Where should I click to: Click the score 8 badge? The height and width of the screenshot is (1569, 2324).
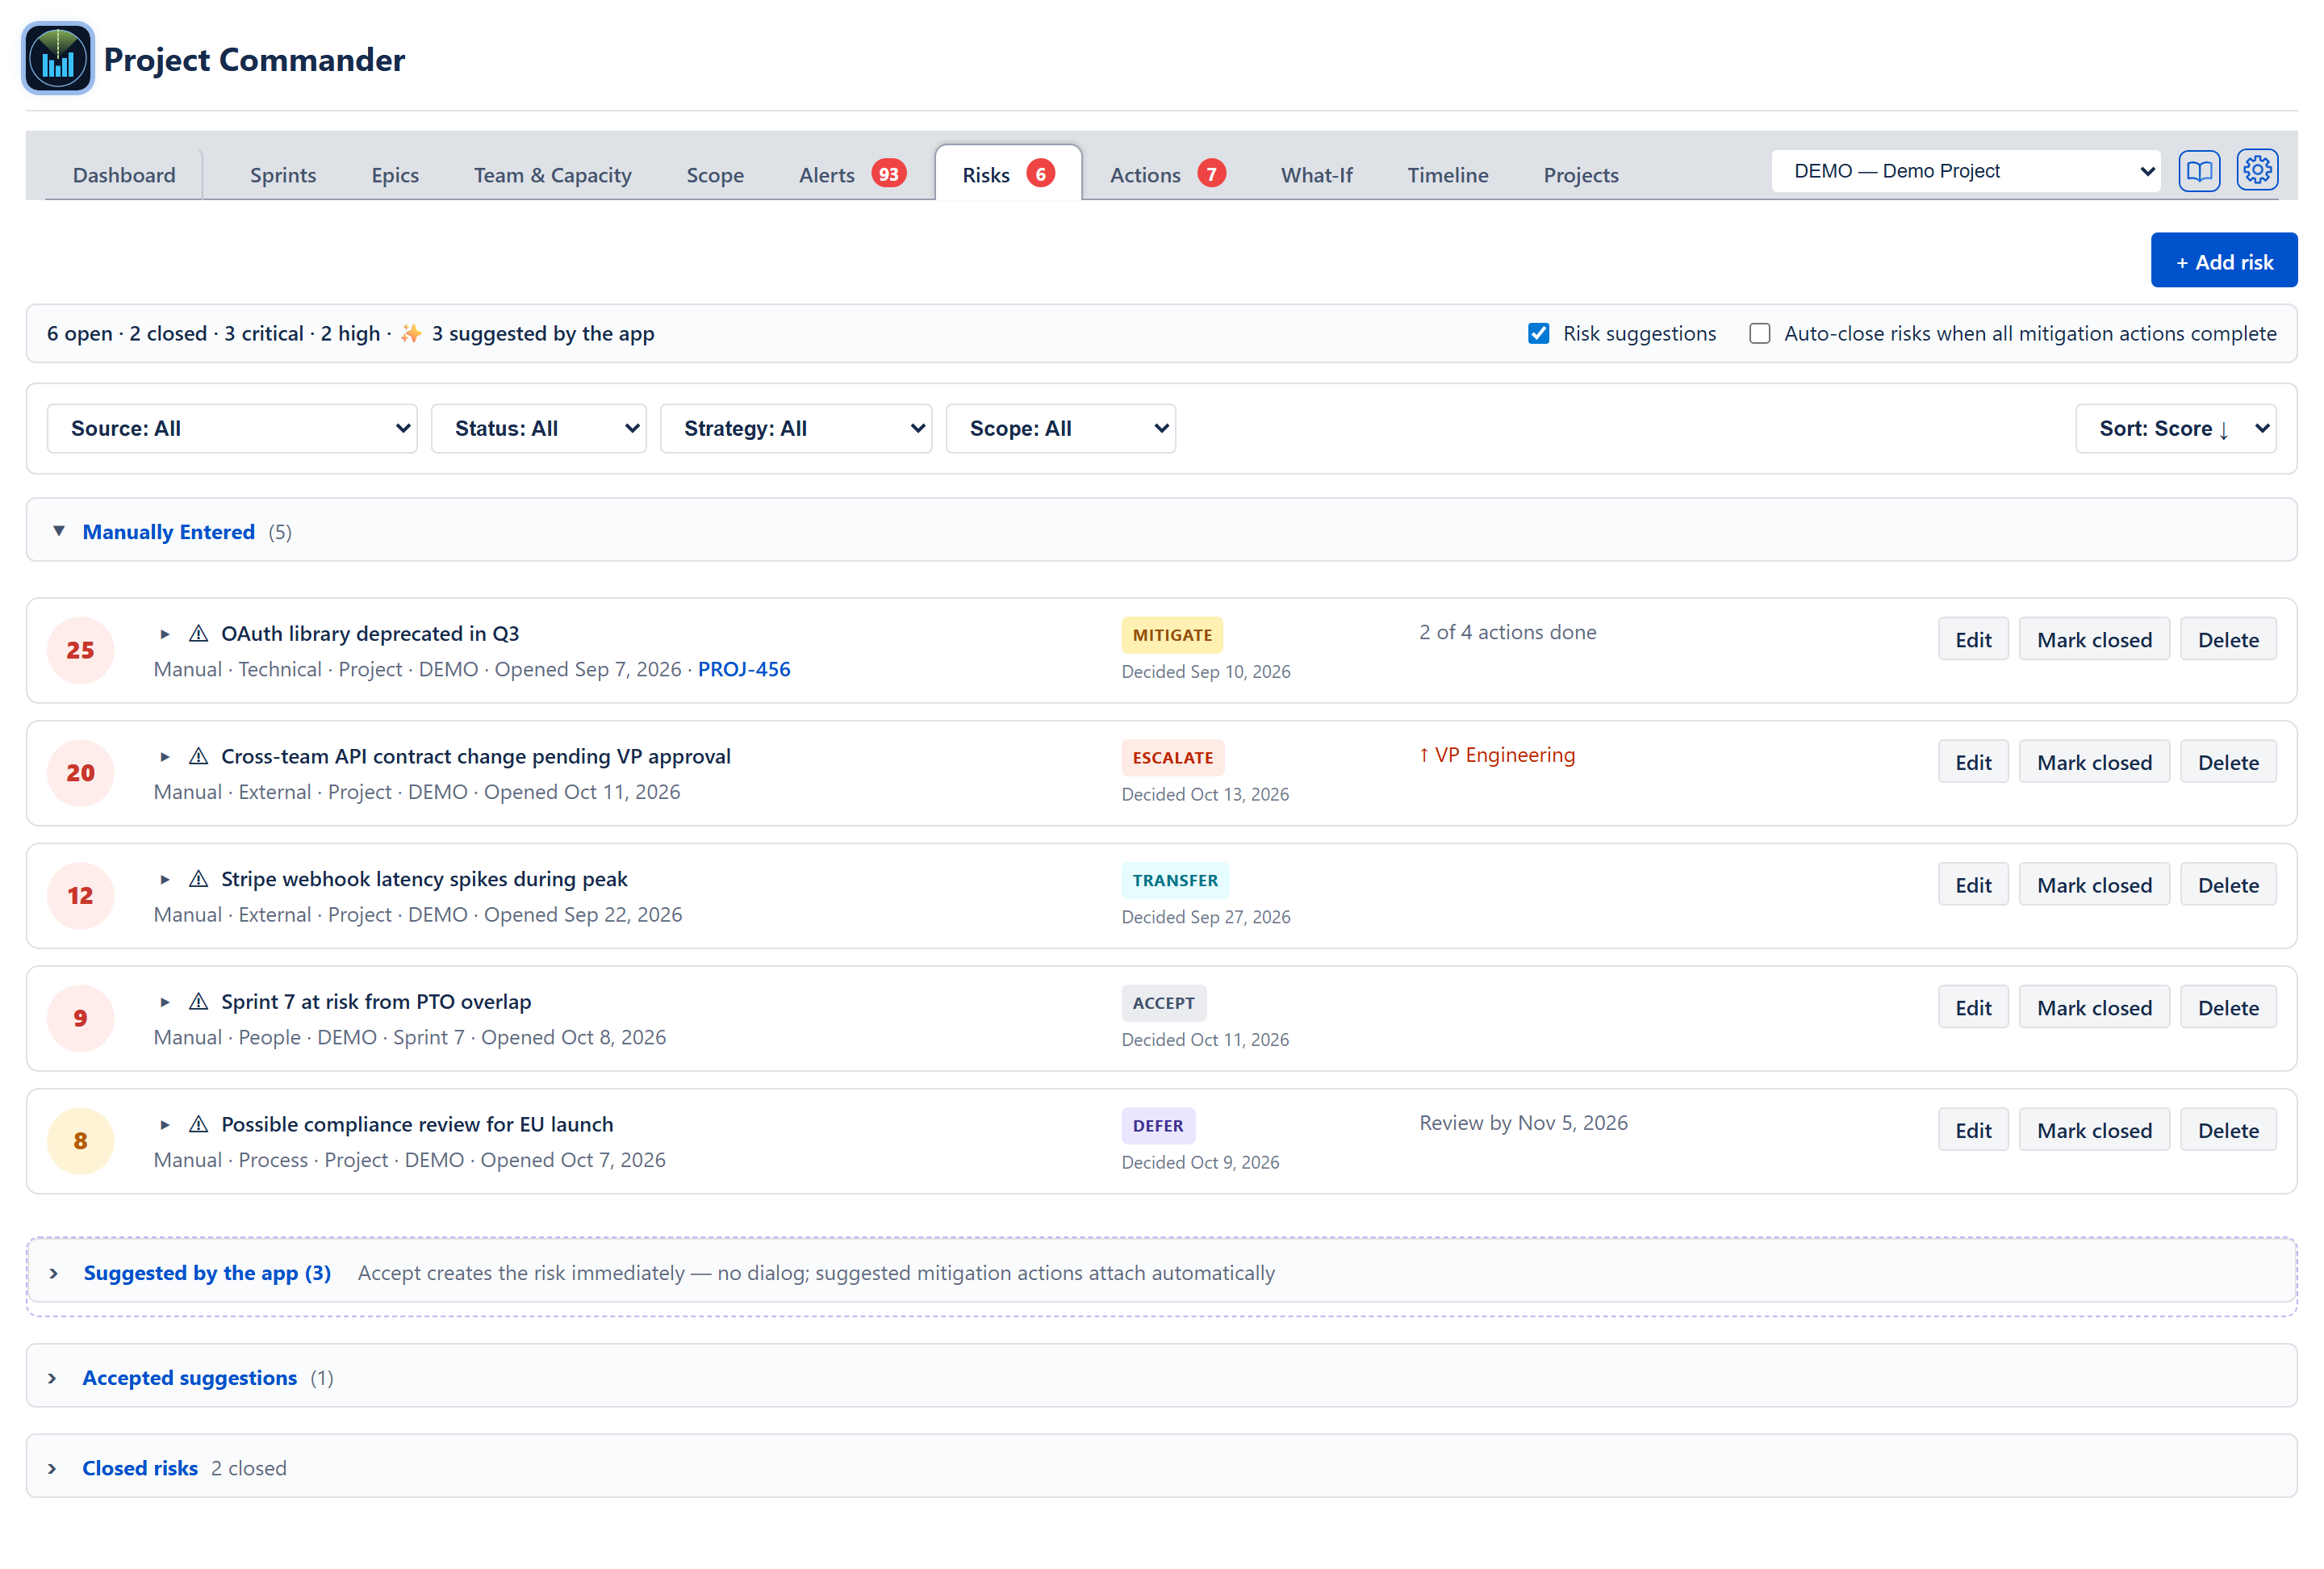tap(80, 1141)
